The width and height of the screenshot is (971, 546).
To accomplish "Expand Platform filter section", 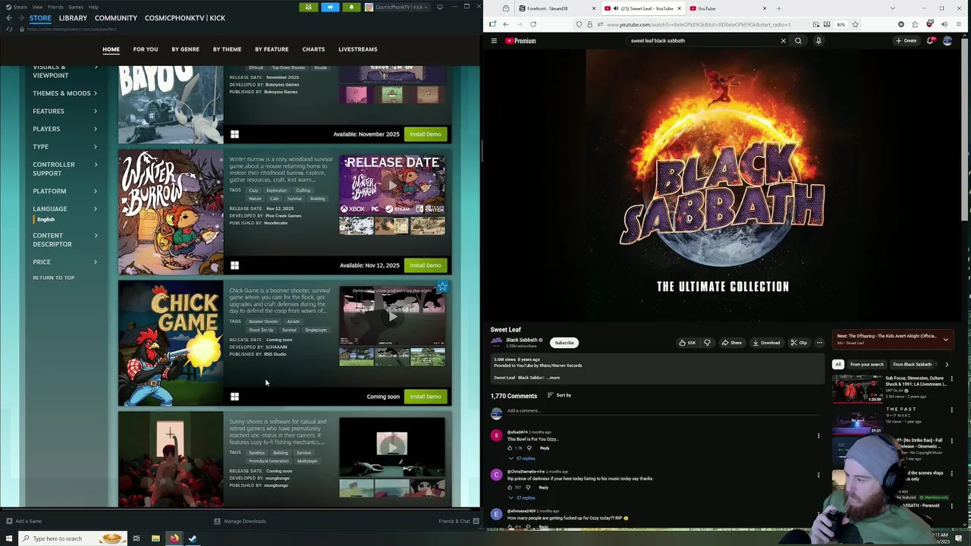I will pyautogui.click(x=65, y=191).
